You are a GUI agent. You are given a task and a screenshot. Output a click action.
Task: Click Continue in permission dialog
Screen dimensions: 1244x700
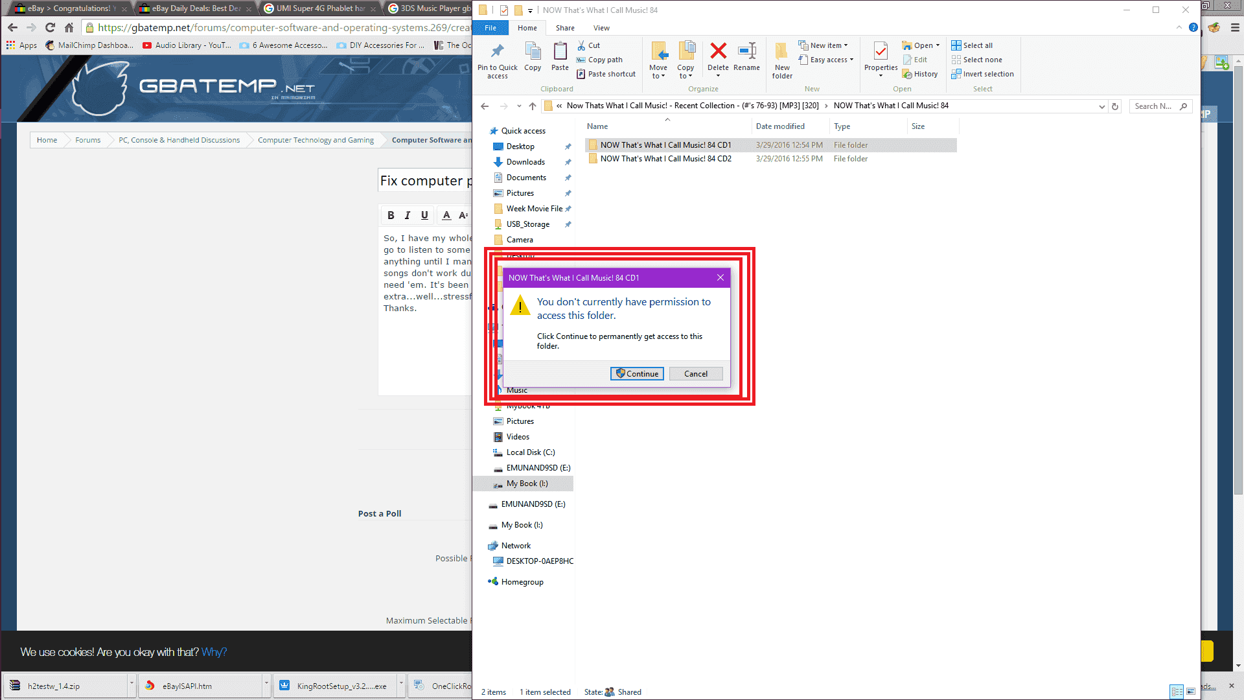pyautogui.click(x=637, y=374)
